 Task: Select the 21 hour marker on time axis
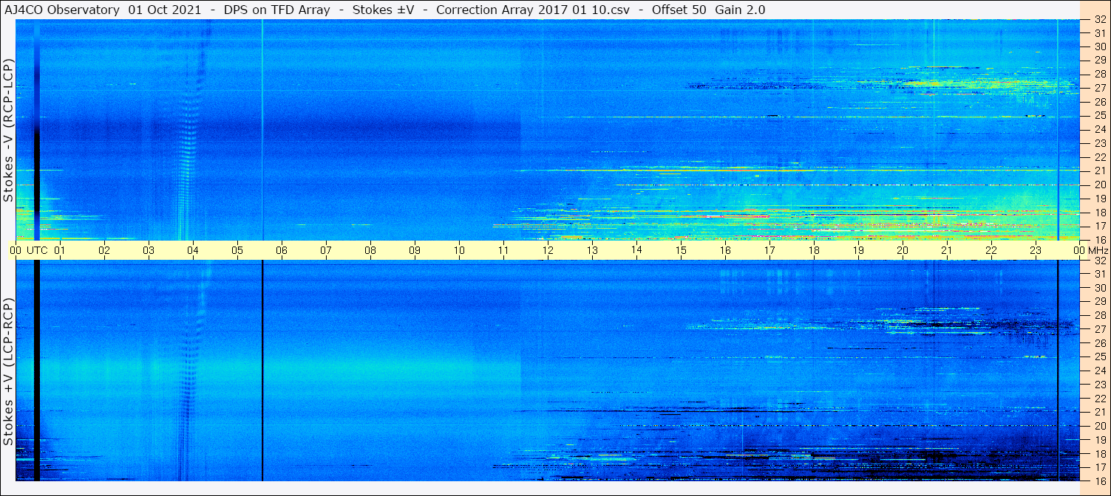[x=947, y=250]
